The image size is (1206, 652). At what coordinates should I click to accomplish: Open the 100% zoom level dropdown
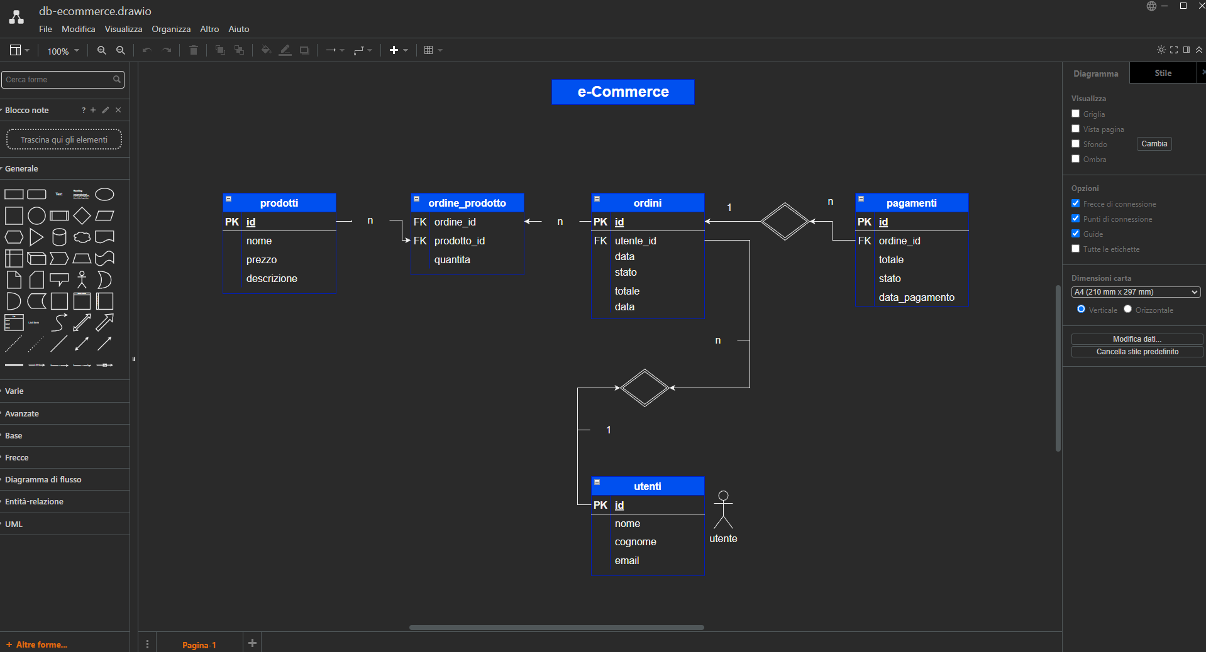[63, 51]
